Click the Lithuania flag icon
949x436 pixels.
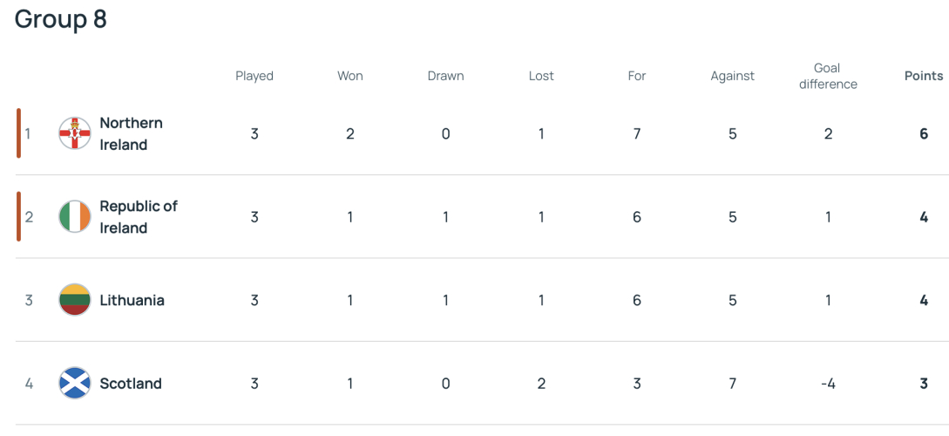(74, 300)
